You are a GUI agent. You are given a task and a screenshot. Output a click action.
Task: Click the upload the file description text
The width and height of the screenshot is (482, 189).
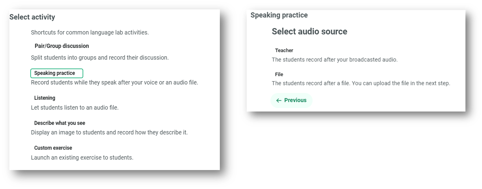pos(361,83)
